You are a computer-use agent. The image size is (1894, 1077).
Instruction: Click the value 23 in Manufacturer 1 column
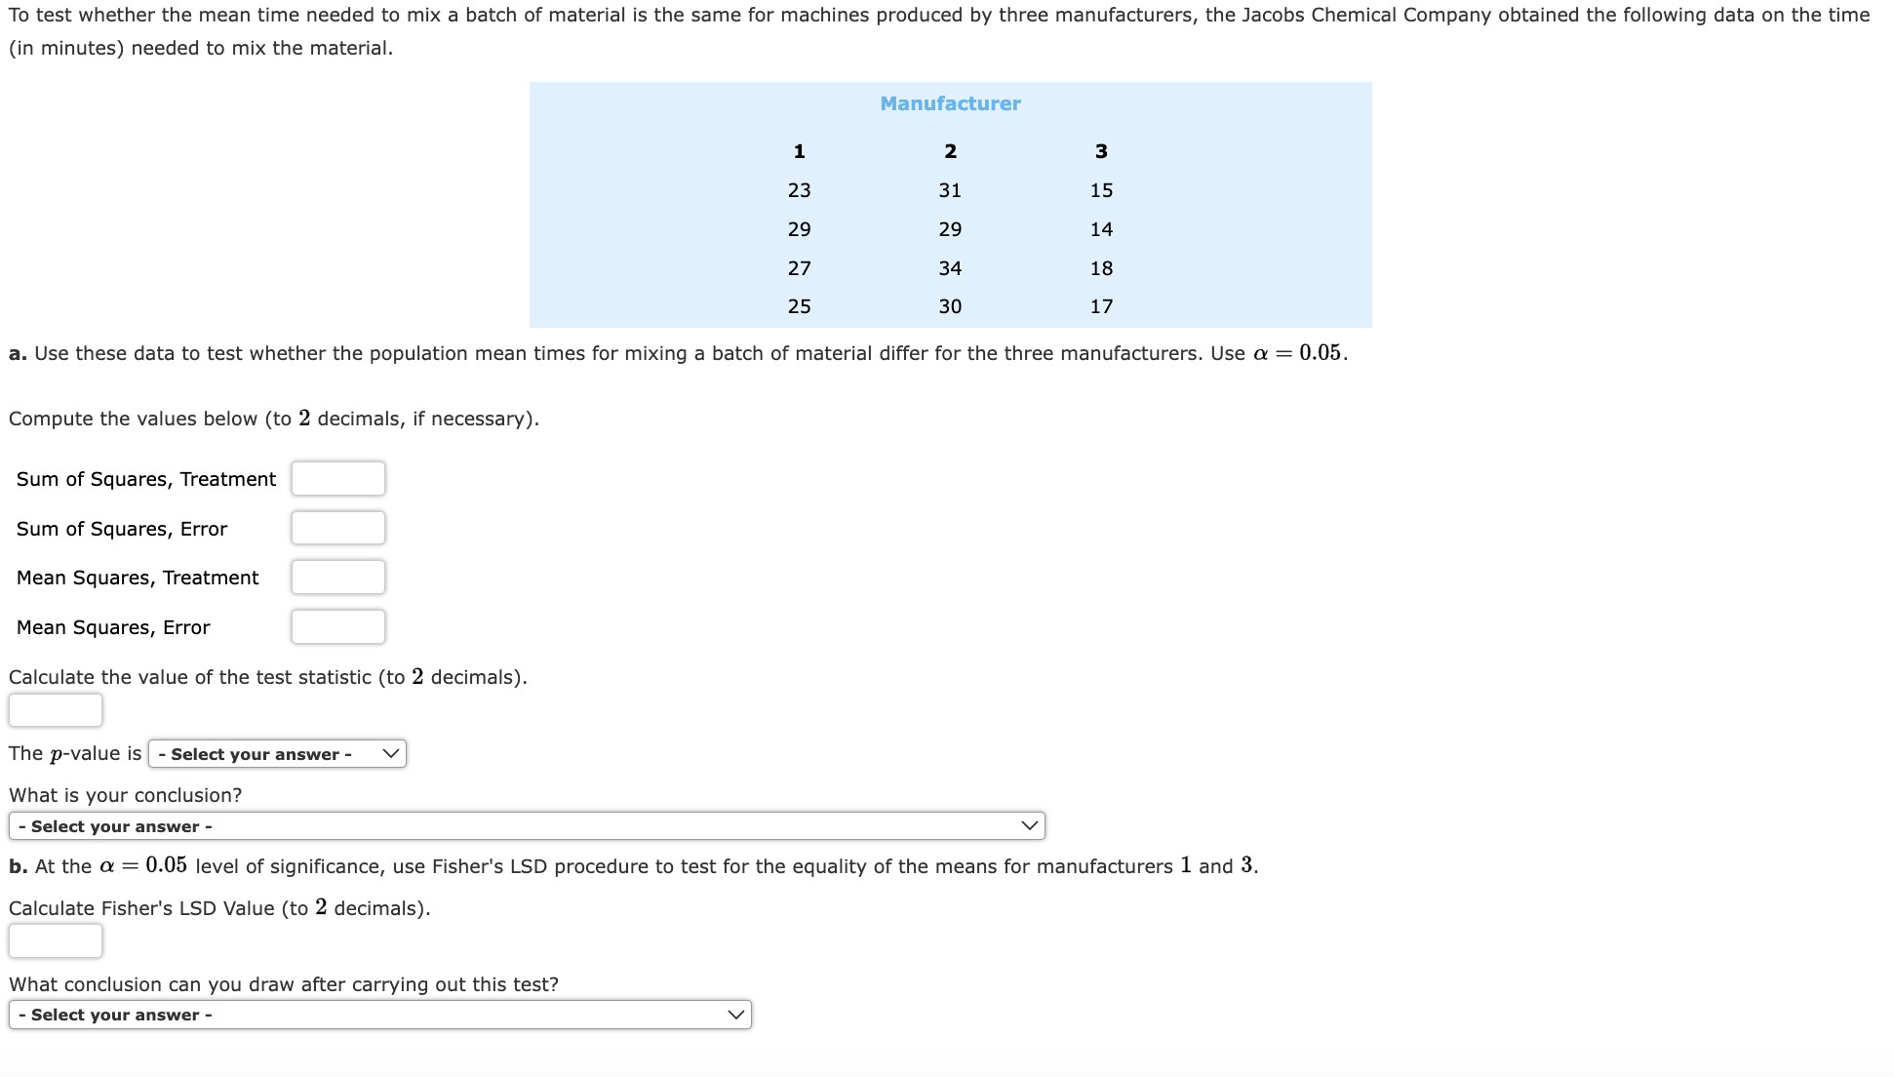pos(800,190)
